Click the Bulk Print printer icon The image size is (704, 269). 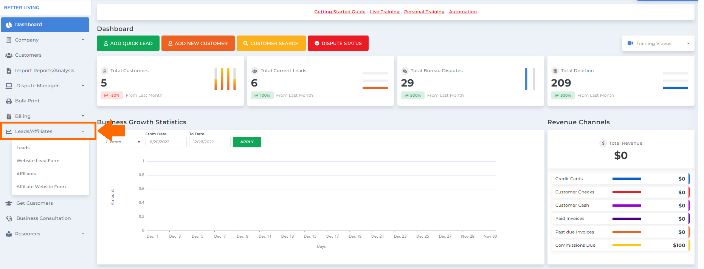coord(9,101)
